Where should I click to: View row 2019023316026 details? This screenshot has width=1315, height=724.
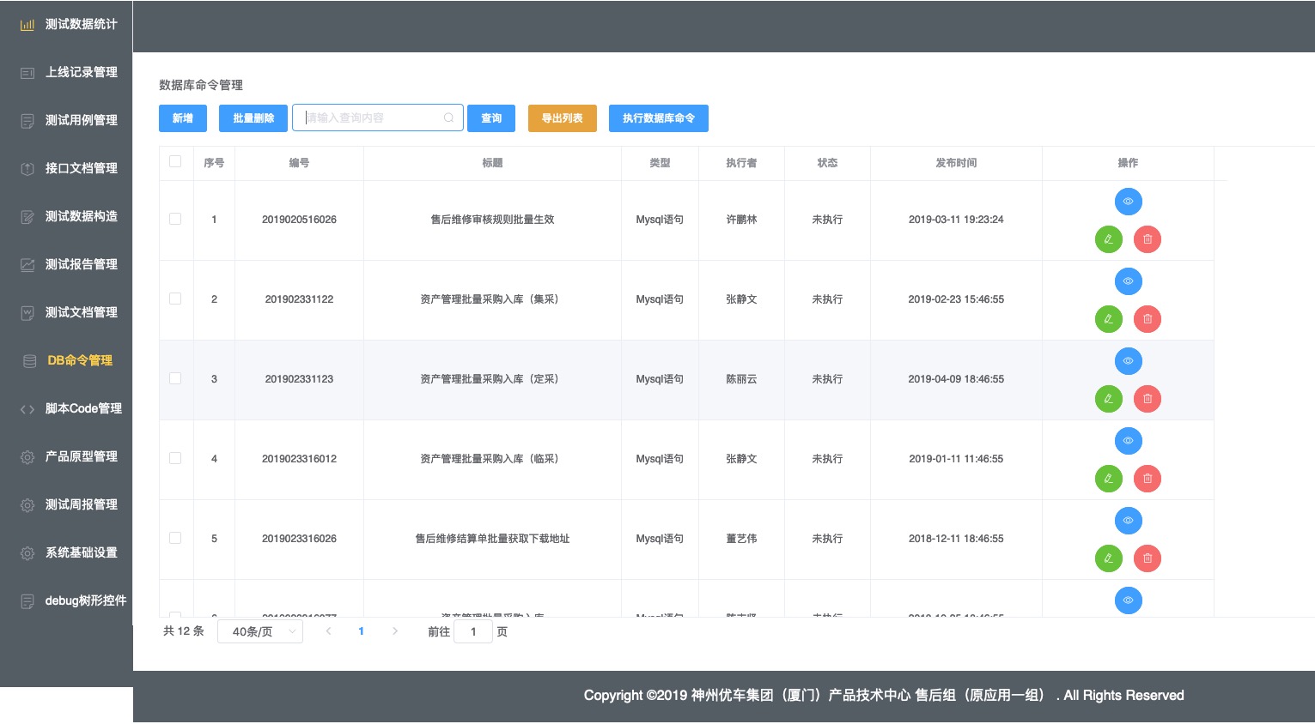(1128, 521)
